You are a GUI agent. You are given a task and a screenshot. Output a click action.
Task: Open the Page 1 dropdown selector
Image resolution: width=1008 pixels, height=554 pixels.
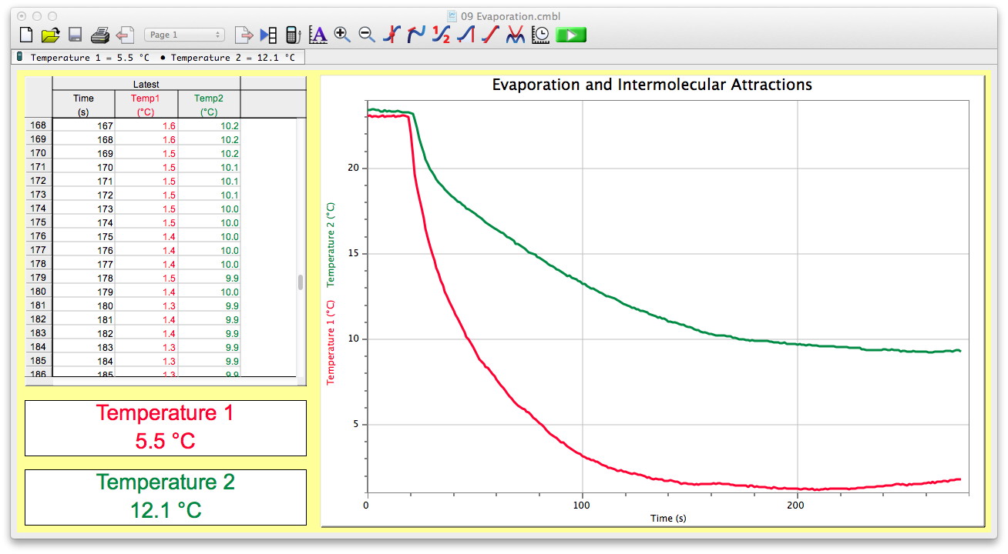[183, 34]
